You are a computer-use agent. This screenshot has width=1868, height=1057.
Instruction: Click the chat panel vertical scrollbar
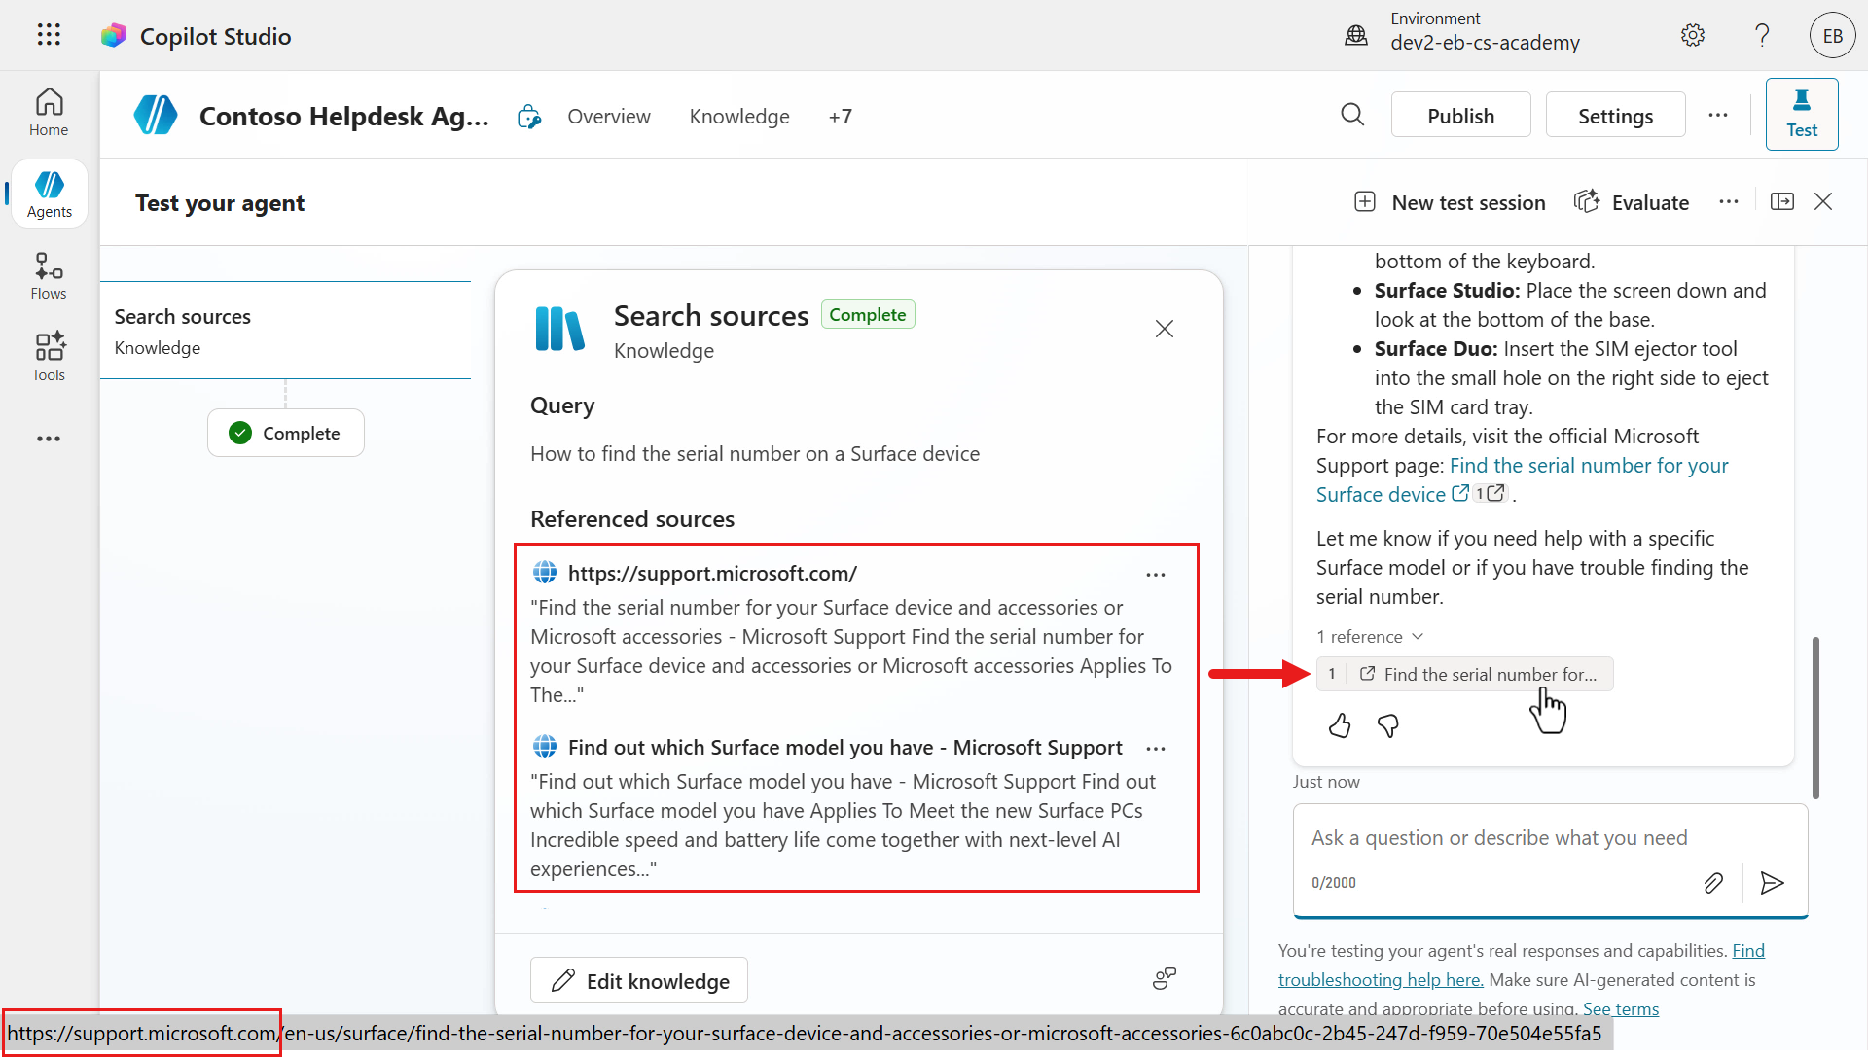point(1814,717)
